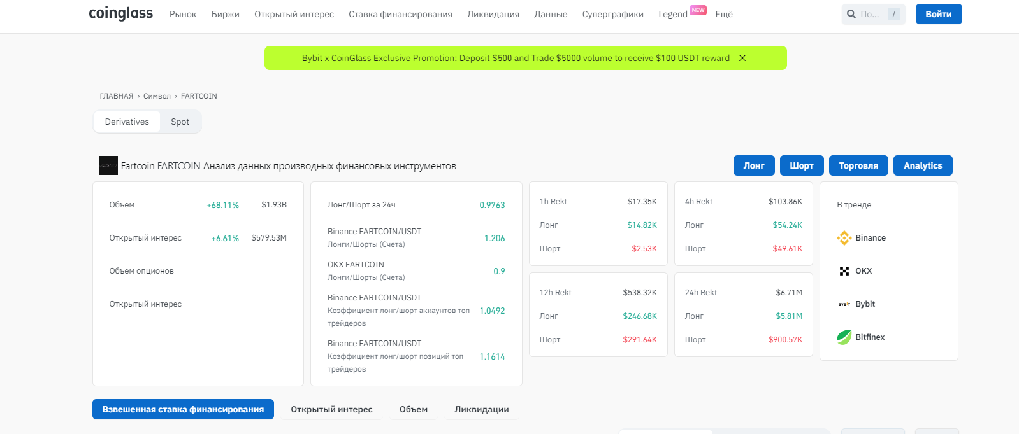Click 12h long liquidation $246.68K

point(640,316)
